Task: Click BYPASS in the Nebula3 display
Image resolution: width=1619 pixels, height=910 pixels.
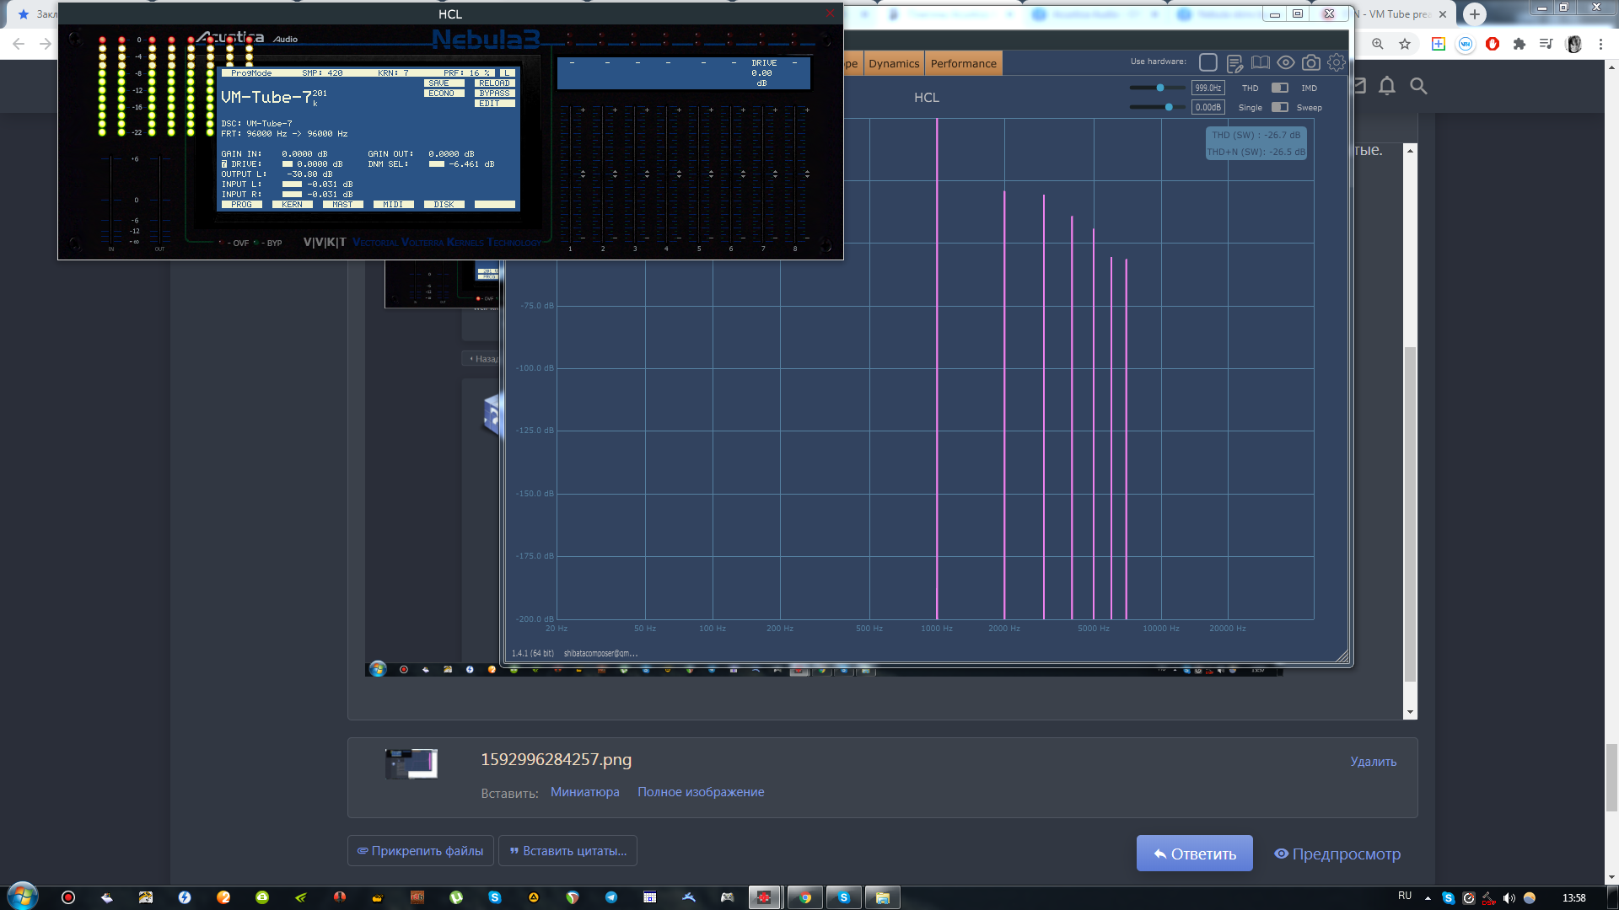Action: 494,94
